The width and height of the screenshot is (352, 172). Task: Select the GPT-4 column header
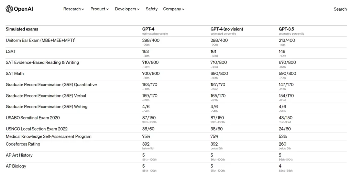tap(148, 29)
